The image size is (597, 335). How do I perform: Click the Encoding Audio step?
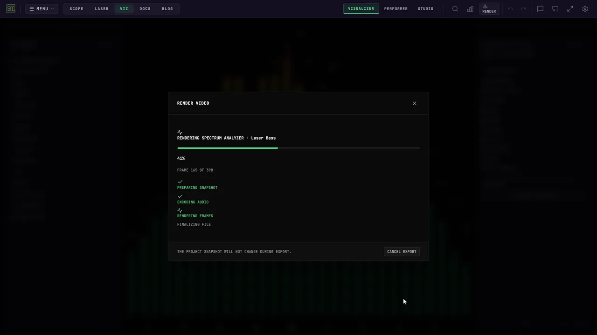(193, 202)
